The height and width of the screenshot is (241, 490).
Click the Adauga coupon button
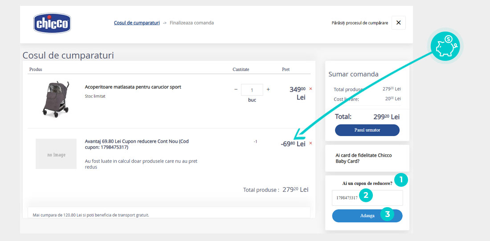[367, 216]
